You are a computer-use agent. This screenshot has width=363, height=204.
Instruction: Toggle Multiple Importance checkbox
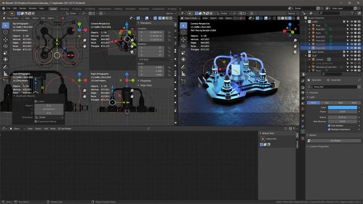[329, 129]
